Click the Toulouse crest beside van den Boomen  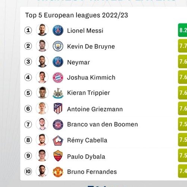(58, 125)
